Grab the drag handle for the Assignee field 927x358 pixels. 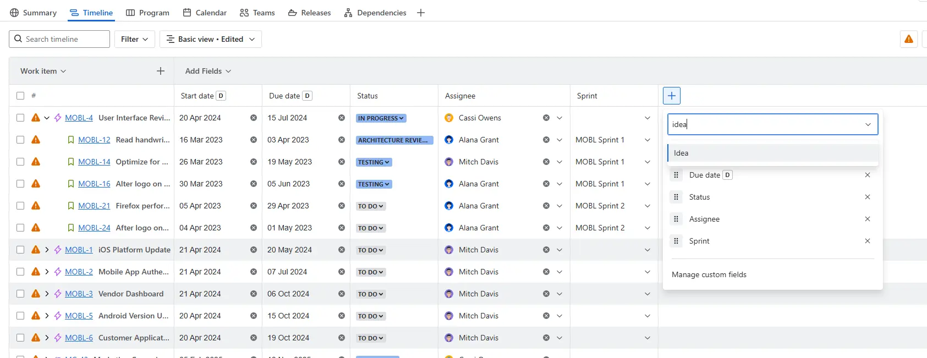point(676,219)
